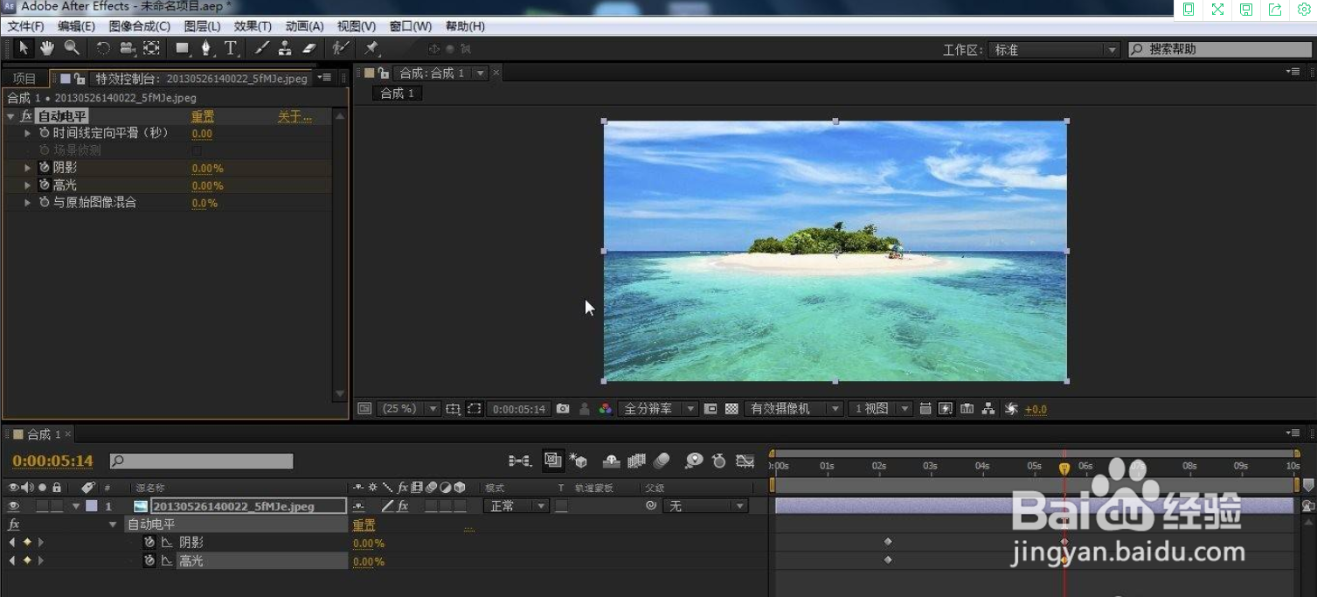Enable Frame Blending for timeline layers

tap(636, 461)
